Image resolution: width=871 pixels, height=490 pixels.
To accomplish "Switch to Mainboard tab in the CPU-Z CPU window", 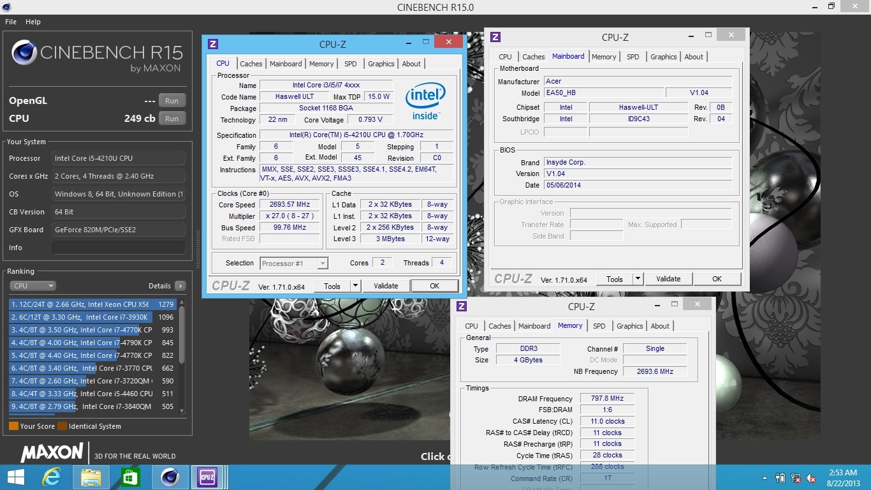I will (x=286, y=64).
